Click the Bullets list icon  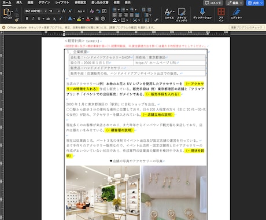click(114, 9)
